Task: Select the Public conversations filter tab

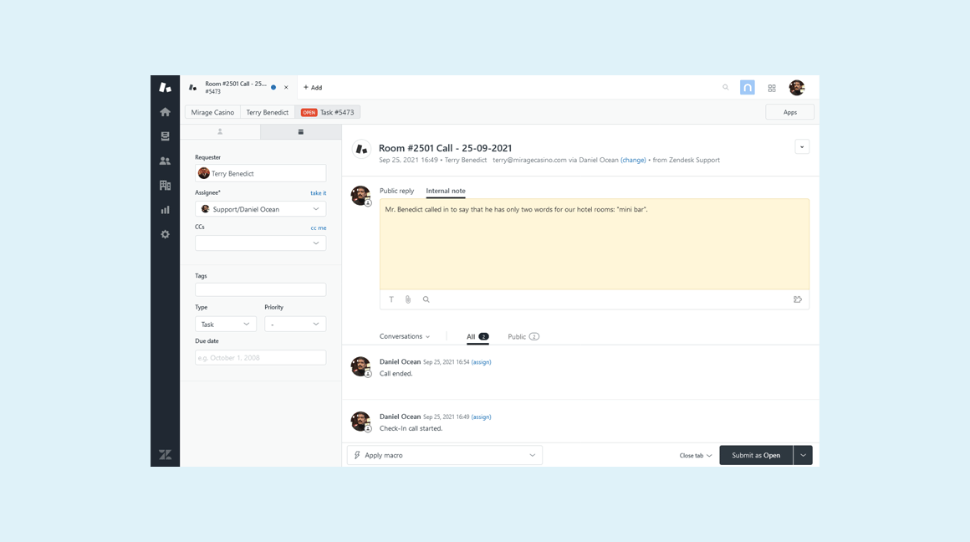Action: coord(523,336)
